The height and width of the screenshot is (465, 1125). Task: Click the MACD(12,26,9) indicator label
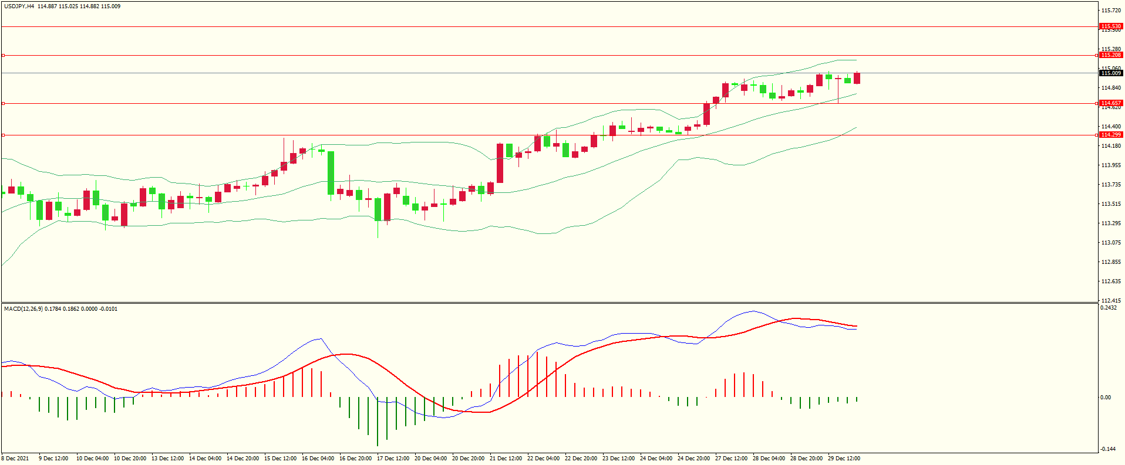[x=23, y=309]
